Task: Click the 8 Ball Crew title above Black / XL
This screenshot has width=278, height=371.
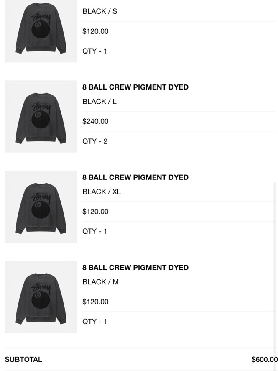Action: [x=135, y=177]
